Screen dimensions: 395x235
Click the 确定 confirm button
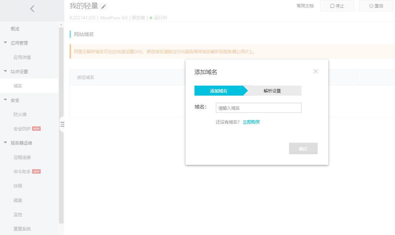pyautogui.click(x=303, y=149)
